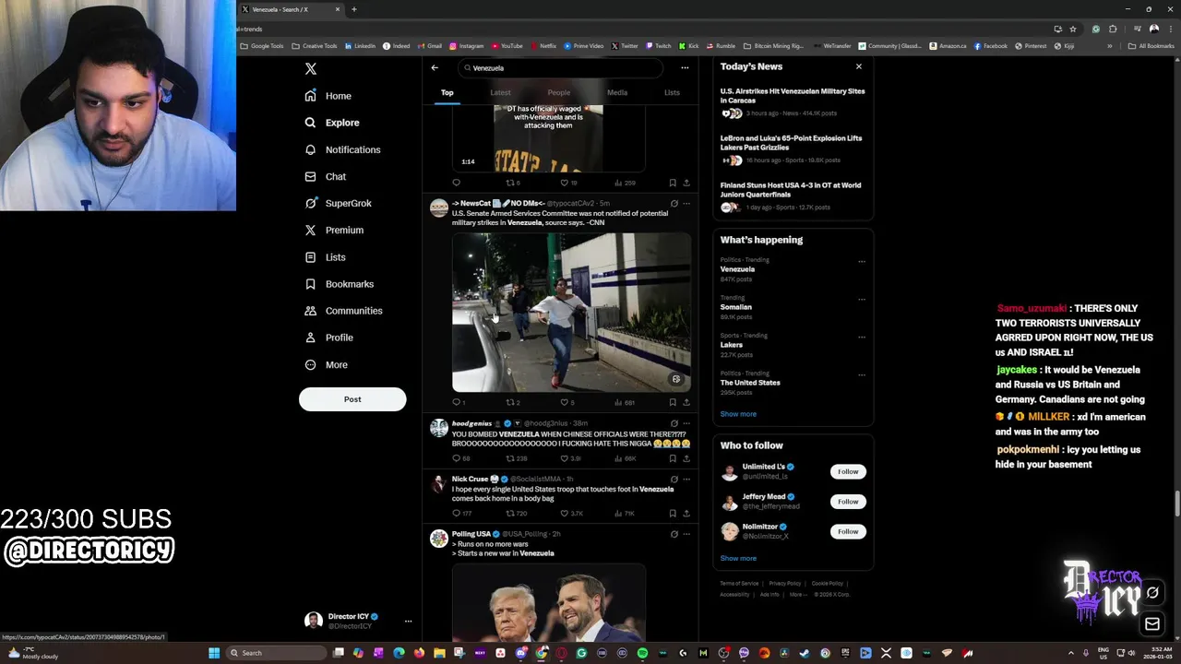The height and width of the screenshot is (664, 1181).
Task: View stats of the hoodgenius post
Action: pyautogui.click(x=626, y=458)
